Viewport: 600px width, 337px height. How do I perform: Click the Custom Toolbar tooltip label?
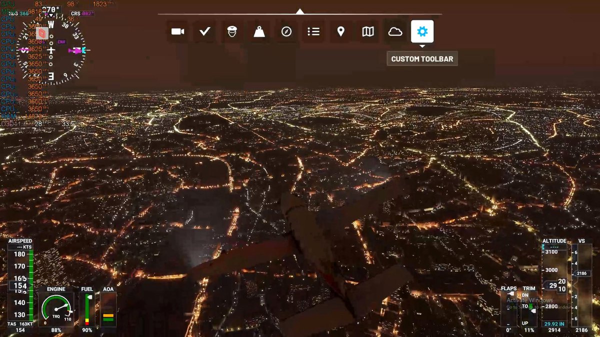[422, 59]
